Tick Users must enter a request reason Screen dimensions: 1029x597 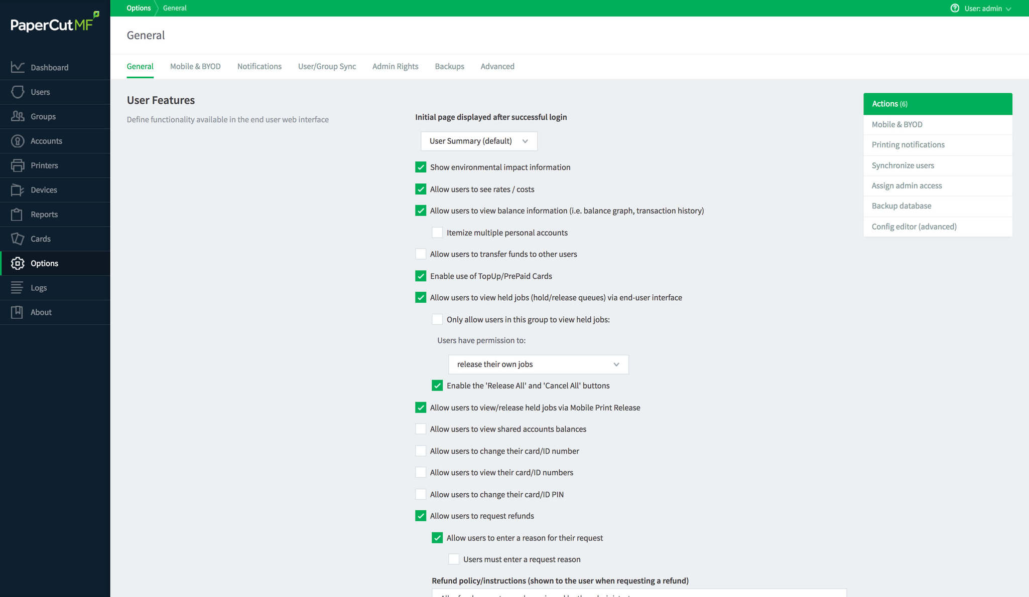[454, 559]
